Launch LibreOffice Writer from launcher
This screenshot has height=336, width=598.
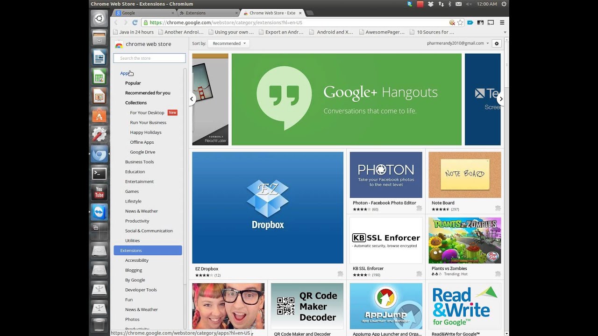coord(99,58)
